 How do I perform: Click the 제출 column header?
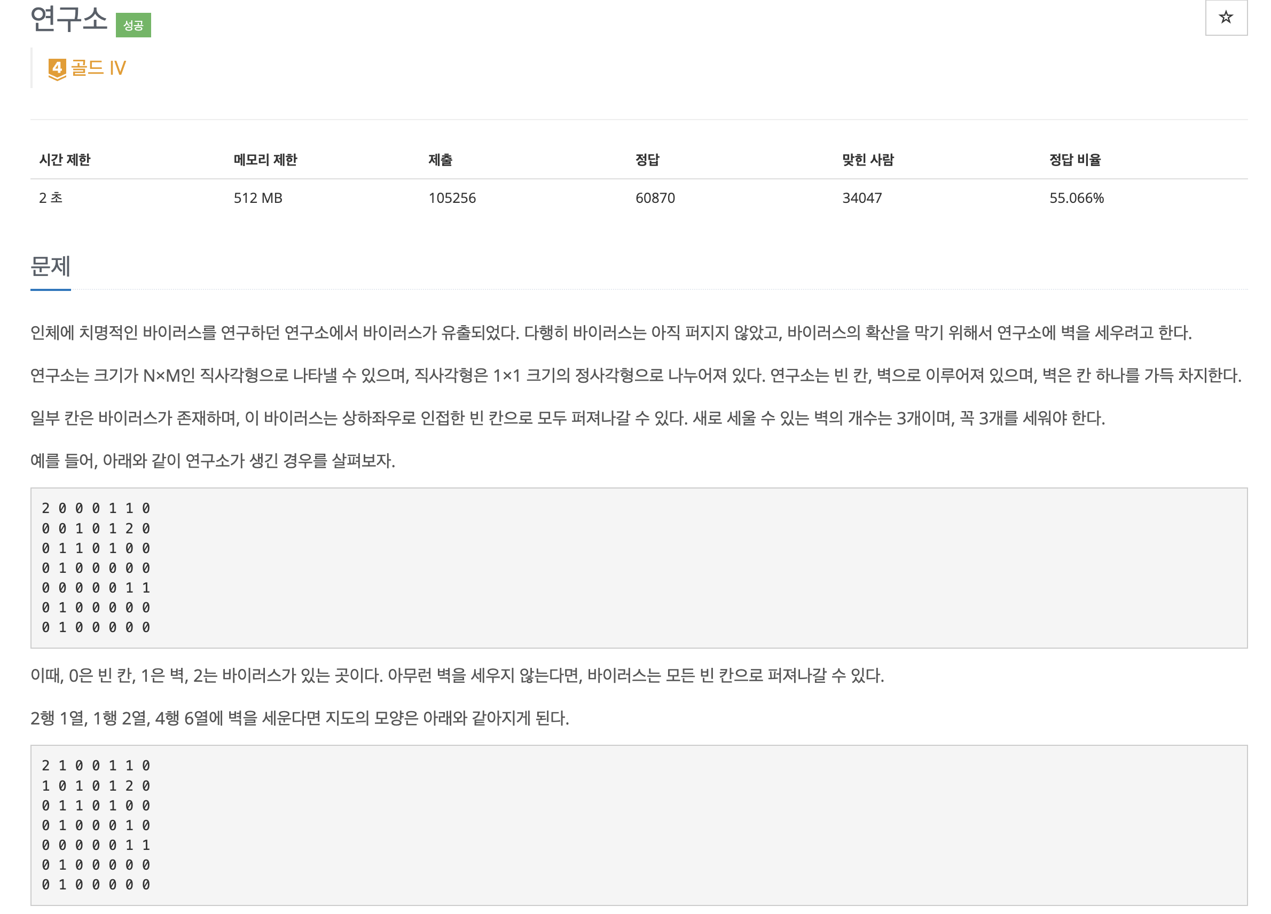tap(441, 160)
